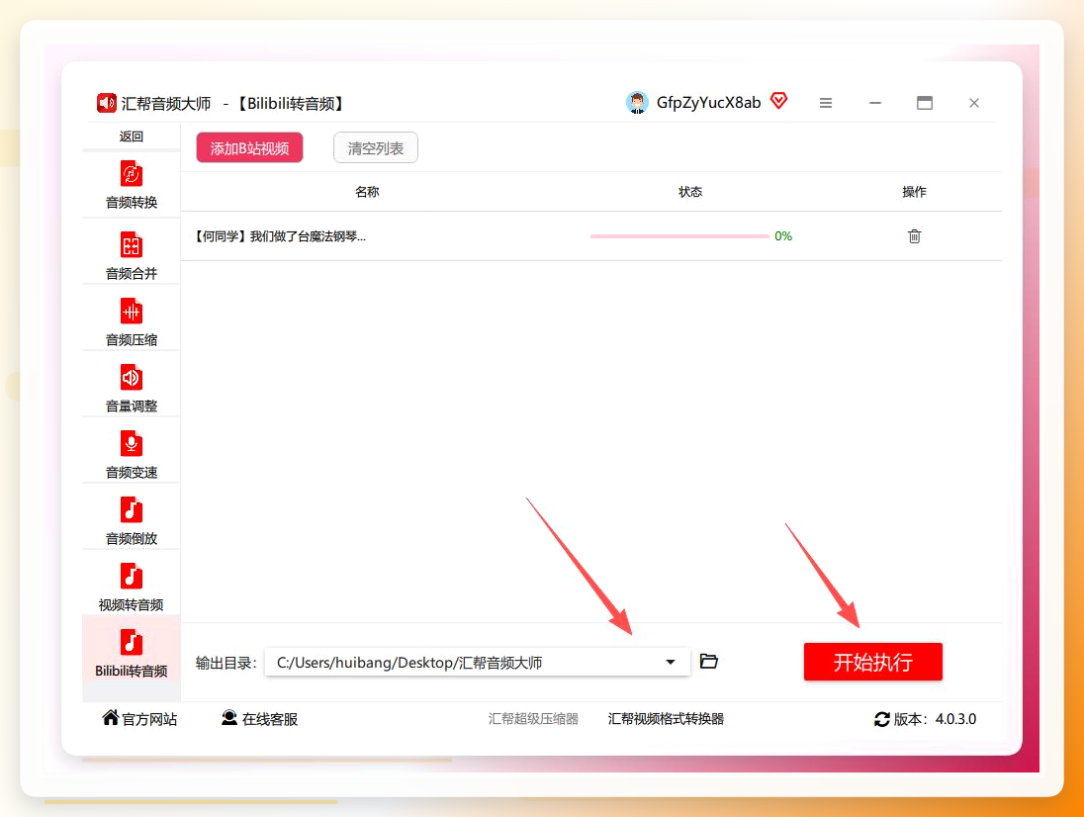The width and height of the screenshot is (1084, 817).
Task: Click the 开始执行 start button
Action: point(872,662)
